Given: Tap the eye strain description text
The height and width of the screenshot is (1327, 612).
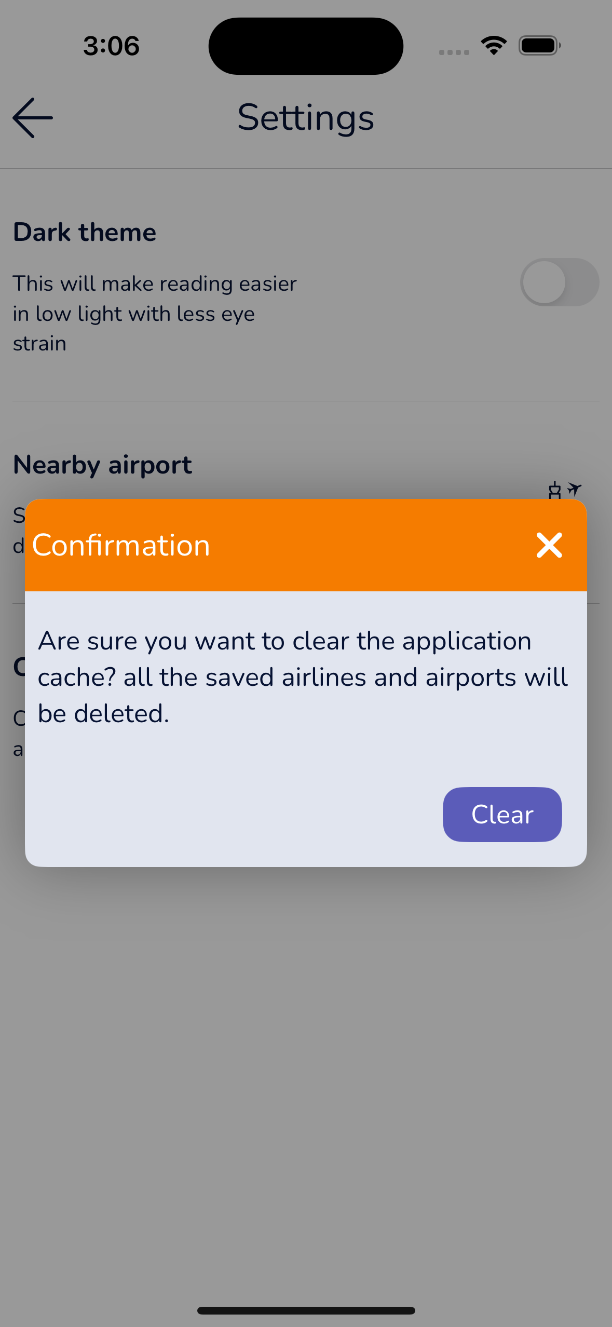Looking at the screenshot, I should pos(154,313).
